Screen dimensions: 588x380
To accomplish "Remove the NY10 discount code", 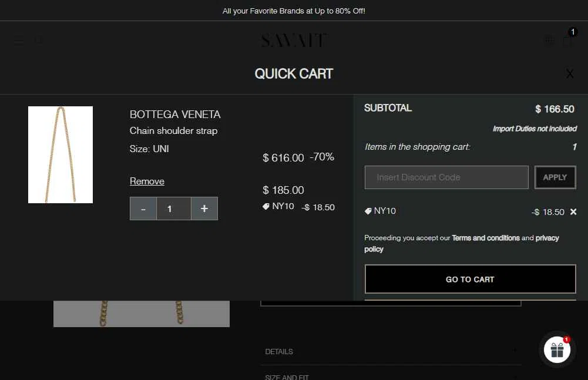I will [x=573, y=212].
